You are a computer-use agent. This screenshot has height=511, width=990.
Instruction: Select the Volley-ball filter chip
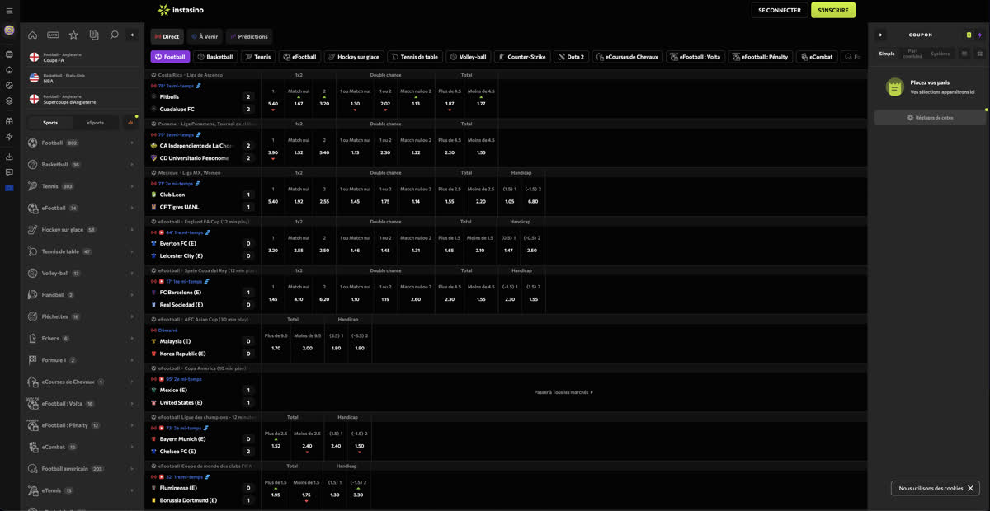pyautogui.click(x=469, y=57)
